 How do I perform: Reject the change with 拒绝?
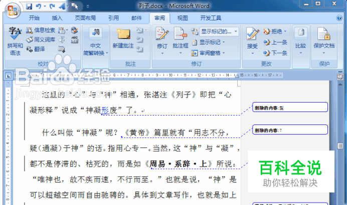pos(273,31)
